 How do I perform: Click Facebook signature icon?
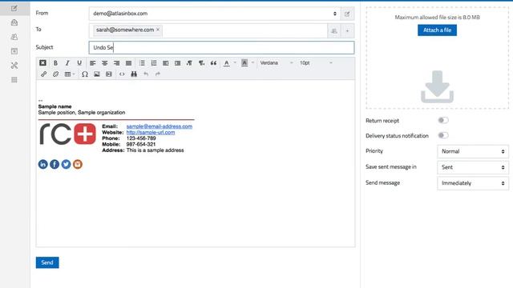pyautogui.click(x=55, y=164)
